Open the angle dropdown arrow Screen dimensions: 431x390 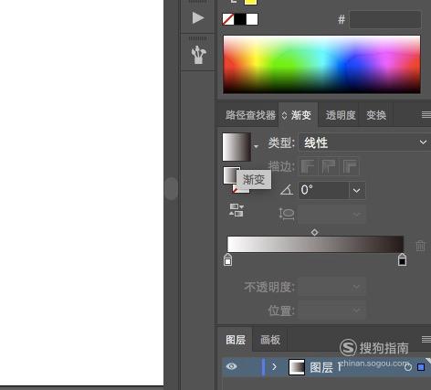coord(357,190)
